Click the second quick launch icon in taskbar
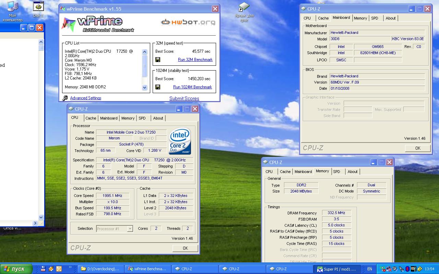Image resolution: width=439 pixels, height=274 pixels. (x=51, y=269)
